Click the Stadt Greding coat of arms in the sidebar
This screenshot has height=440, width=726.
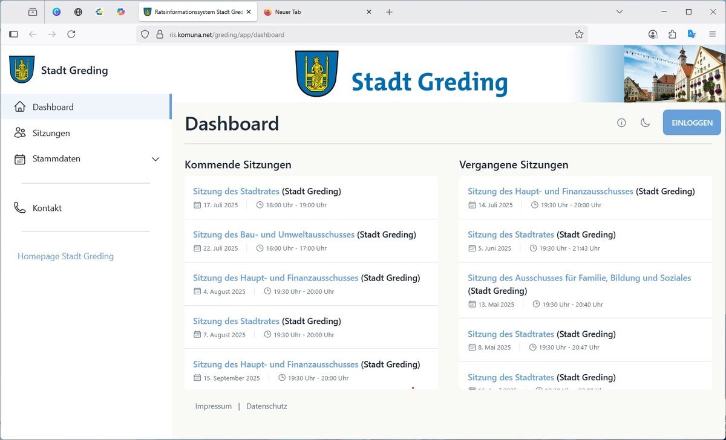(22, 70)
